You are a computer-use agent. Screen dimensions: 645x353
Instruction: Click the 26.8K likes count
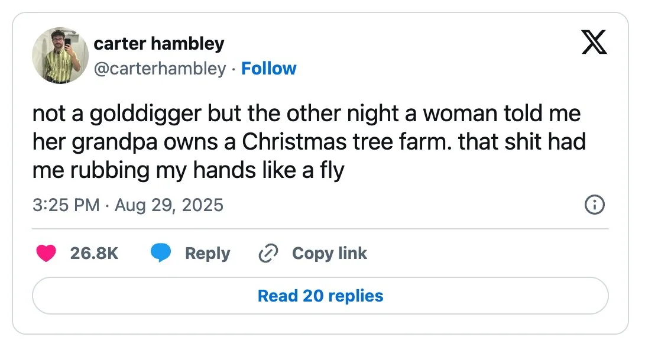point(94,254)
